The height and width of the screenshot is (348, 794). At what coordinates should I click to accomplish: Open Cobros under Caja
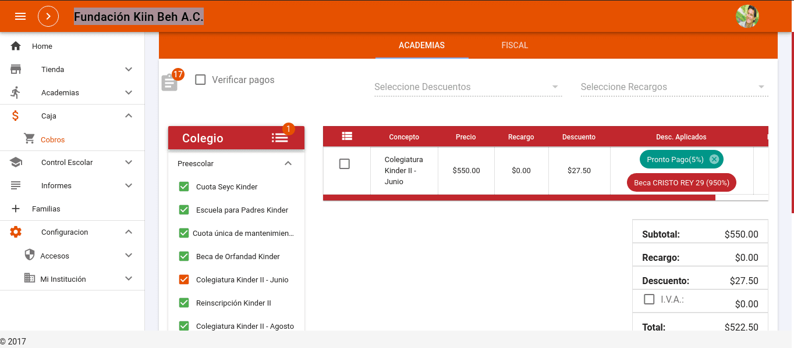click(x=52, y=139)
